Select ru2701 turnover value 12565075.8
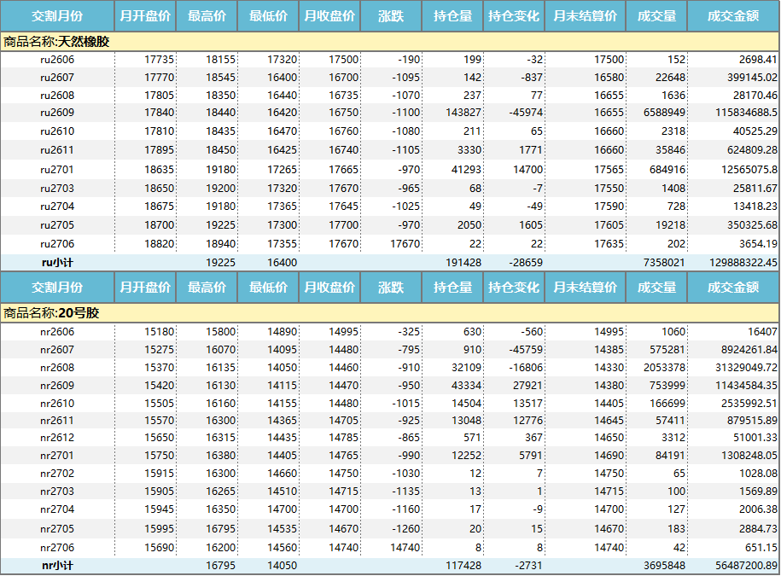This screenshot has width=781, height=576. pos(749,170)
